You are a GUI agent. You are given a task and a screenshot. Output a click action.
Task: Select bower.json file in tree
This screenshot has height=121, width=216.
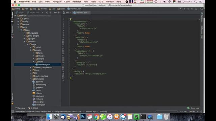[x=39, y=105]
